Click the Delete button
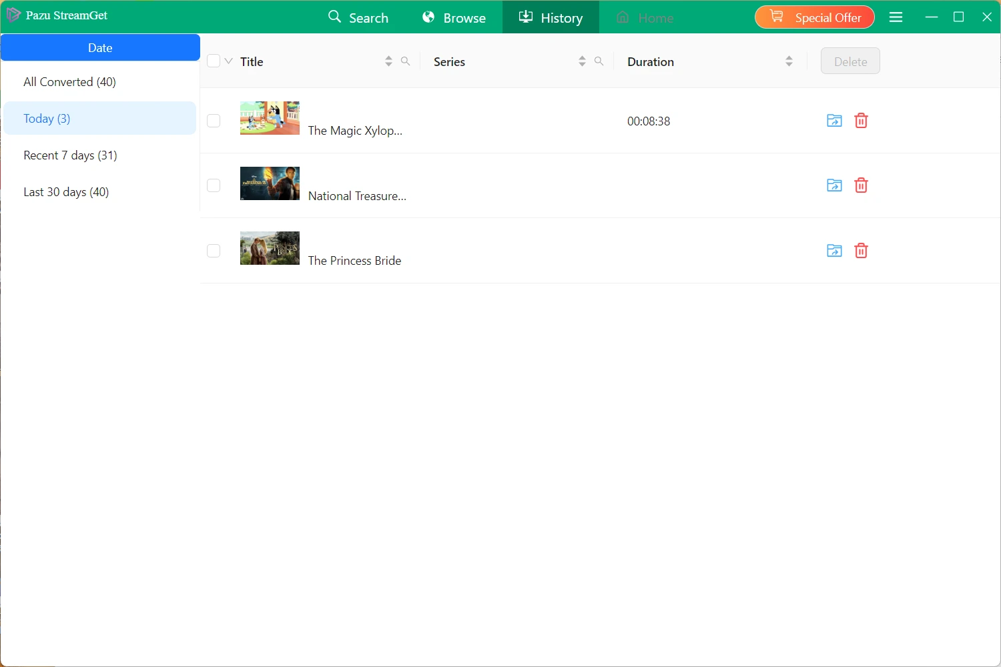The image size is (1001, 667). point(850,61)
